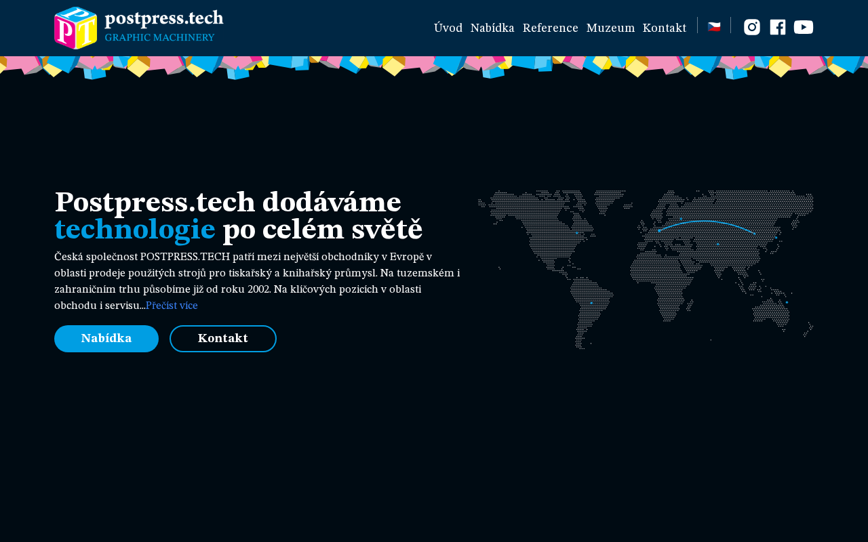Screen dimensions: 868x542
Task: Follow the Přečíst více link
Action: coord(172,306)
